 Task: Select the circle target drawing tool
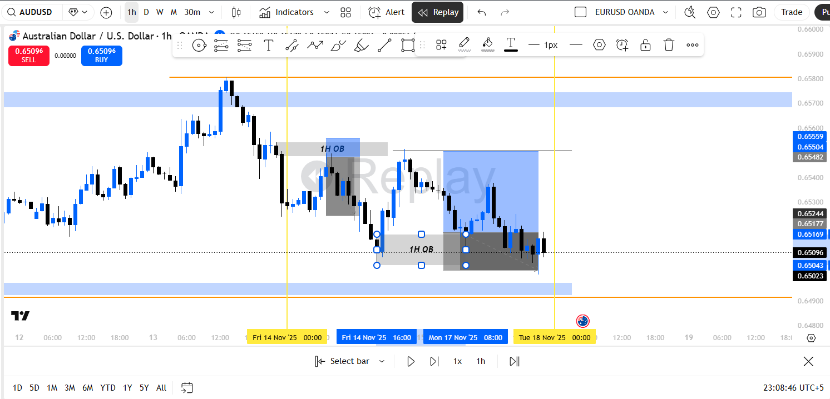(199, 46)
